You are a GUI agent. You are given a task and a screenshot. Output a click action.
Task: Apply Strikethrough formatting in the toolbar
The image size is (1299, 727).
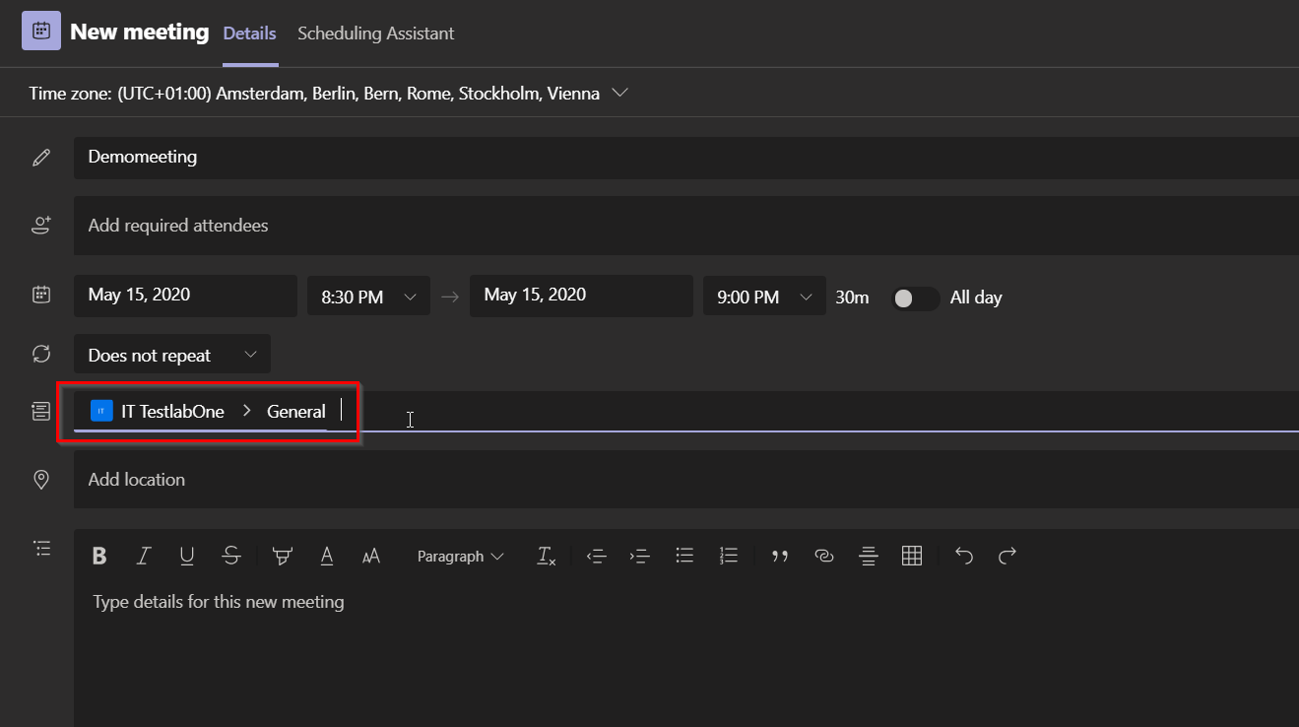click(x=231, y=557)
